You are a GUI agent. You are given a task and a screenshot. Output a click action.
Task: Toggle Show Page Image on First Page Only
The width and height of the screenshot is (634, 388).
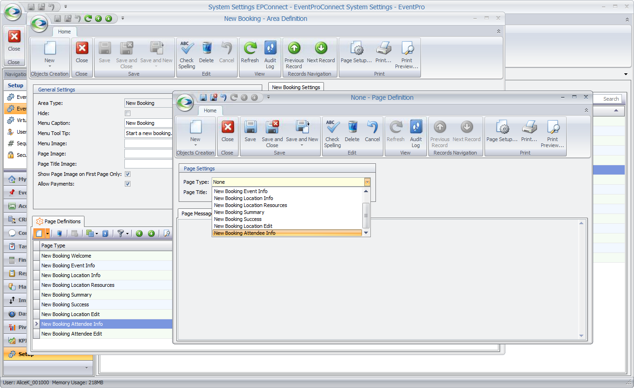(x=128, y=174)
